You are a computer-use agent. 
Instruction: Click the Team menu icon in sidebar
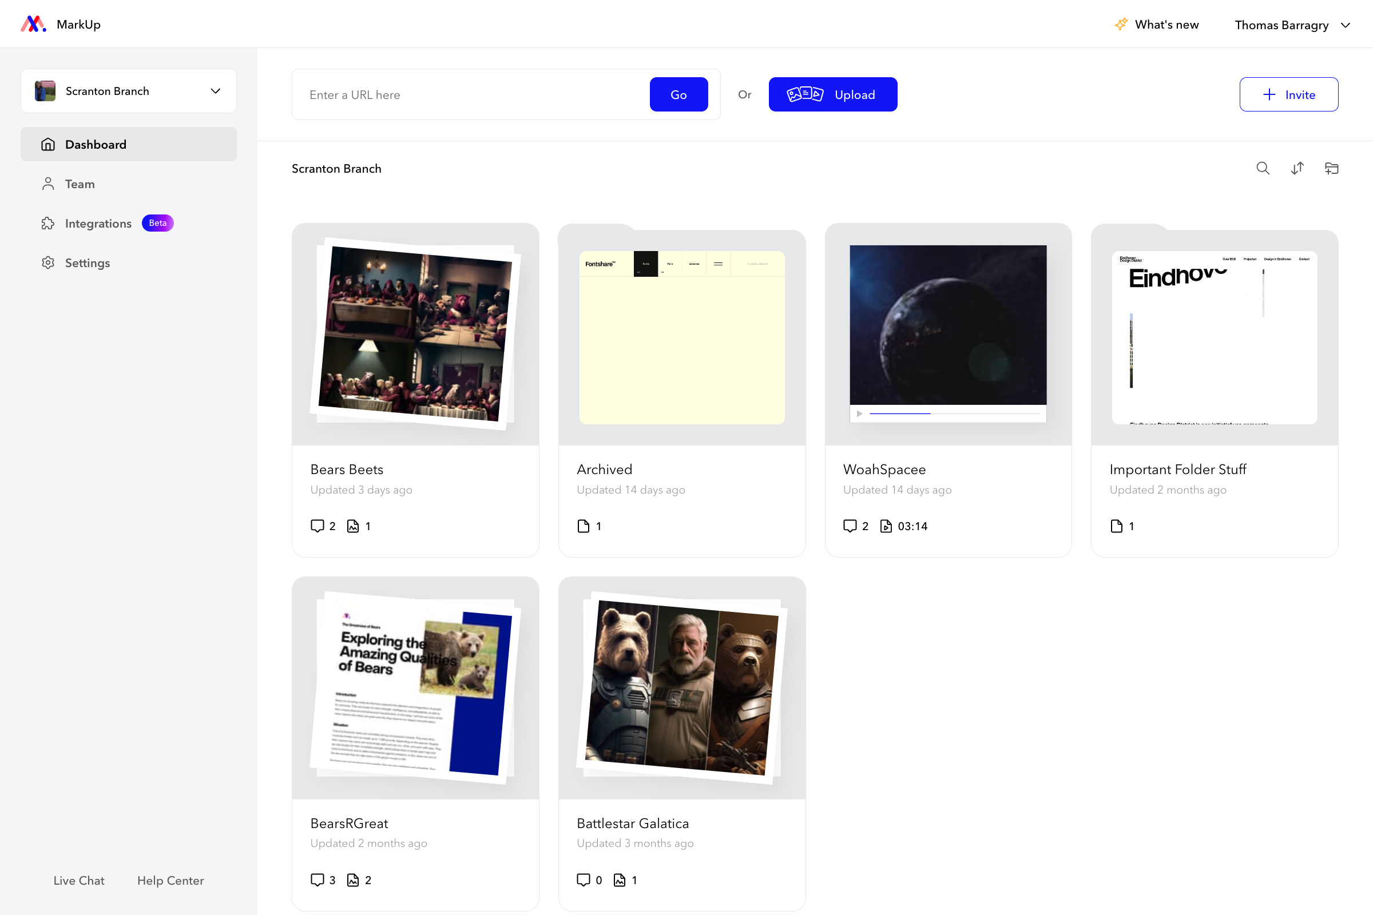(x=48, y=184)
